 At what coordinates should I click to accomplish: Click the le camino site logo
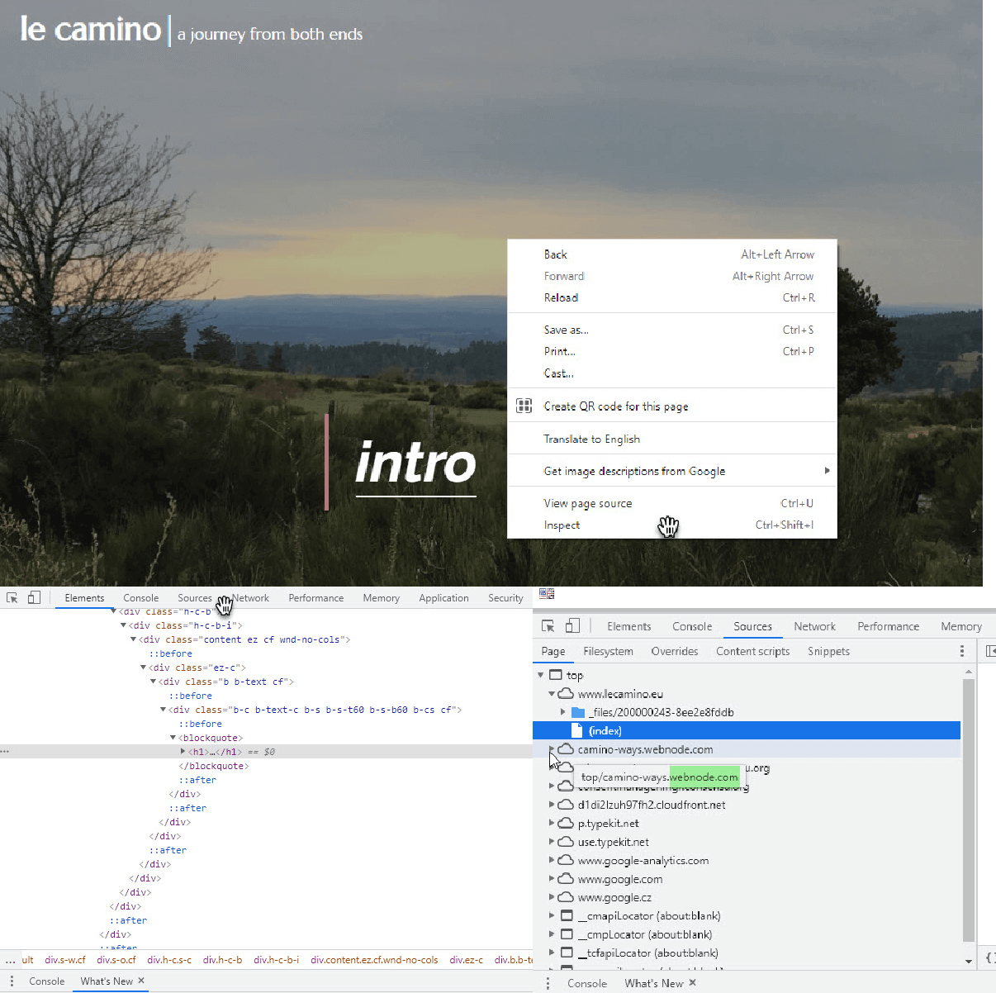[91, 30]
